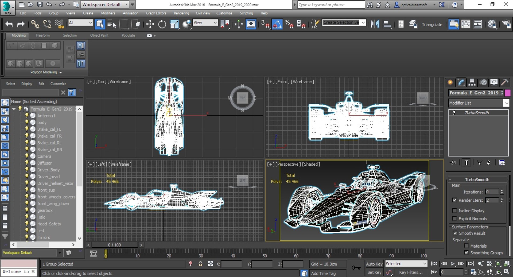Open the Rendering menu

181,13
